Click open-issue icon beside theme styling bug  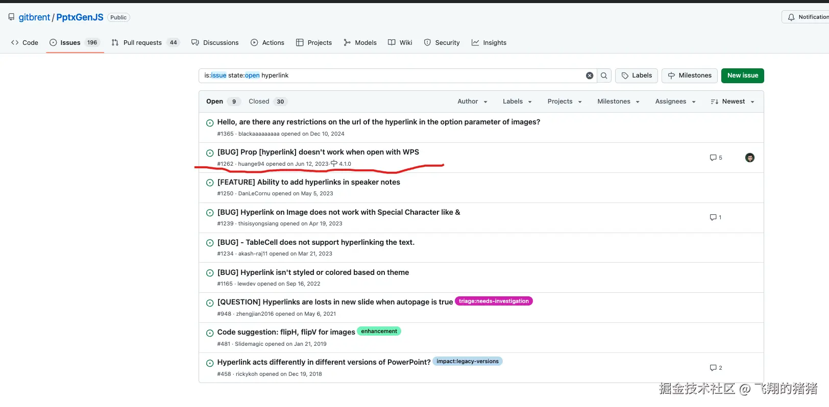(210, 273)
